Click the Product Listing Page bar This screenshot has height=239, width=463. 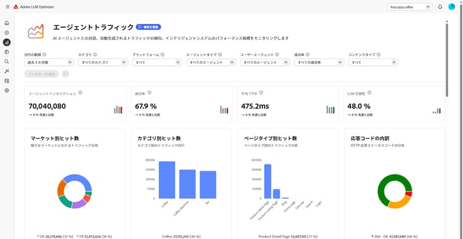[x=277, y=194]
